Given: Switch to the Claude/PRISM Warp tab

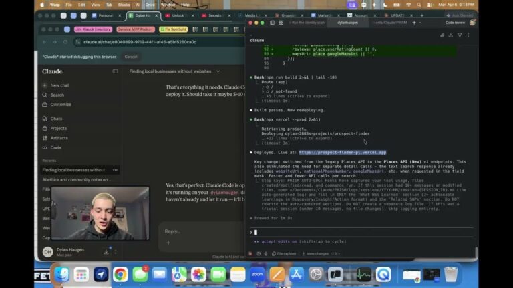Looking at the screenshot, I should coord(390,23).
